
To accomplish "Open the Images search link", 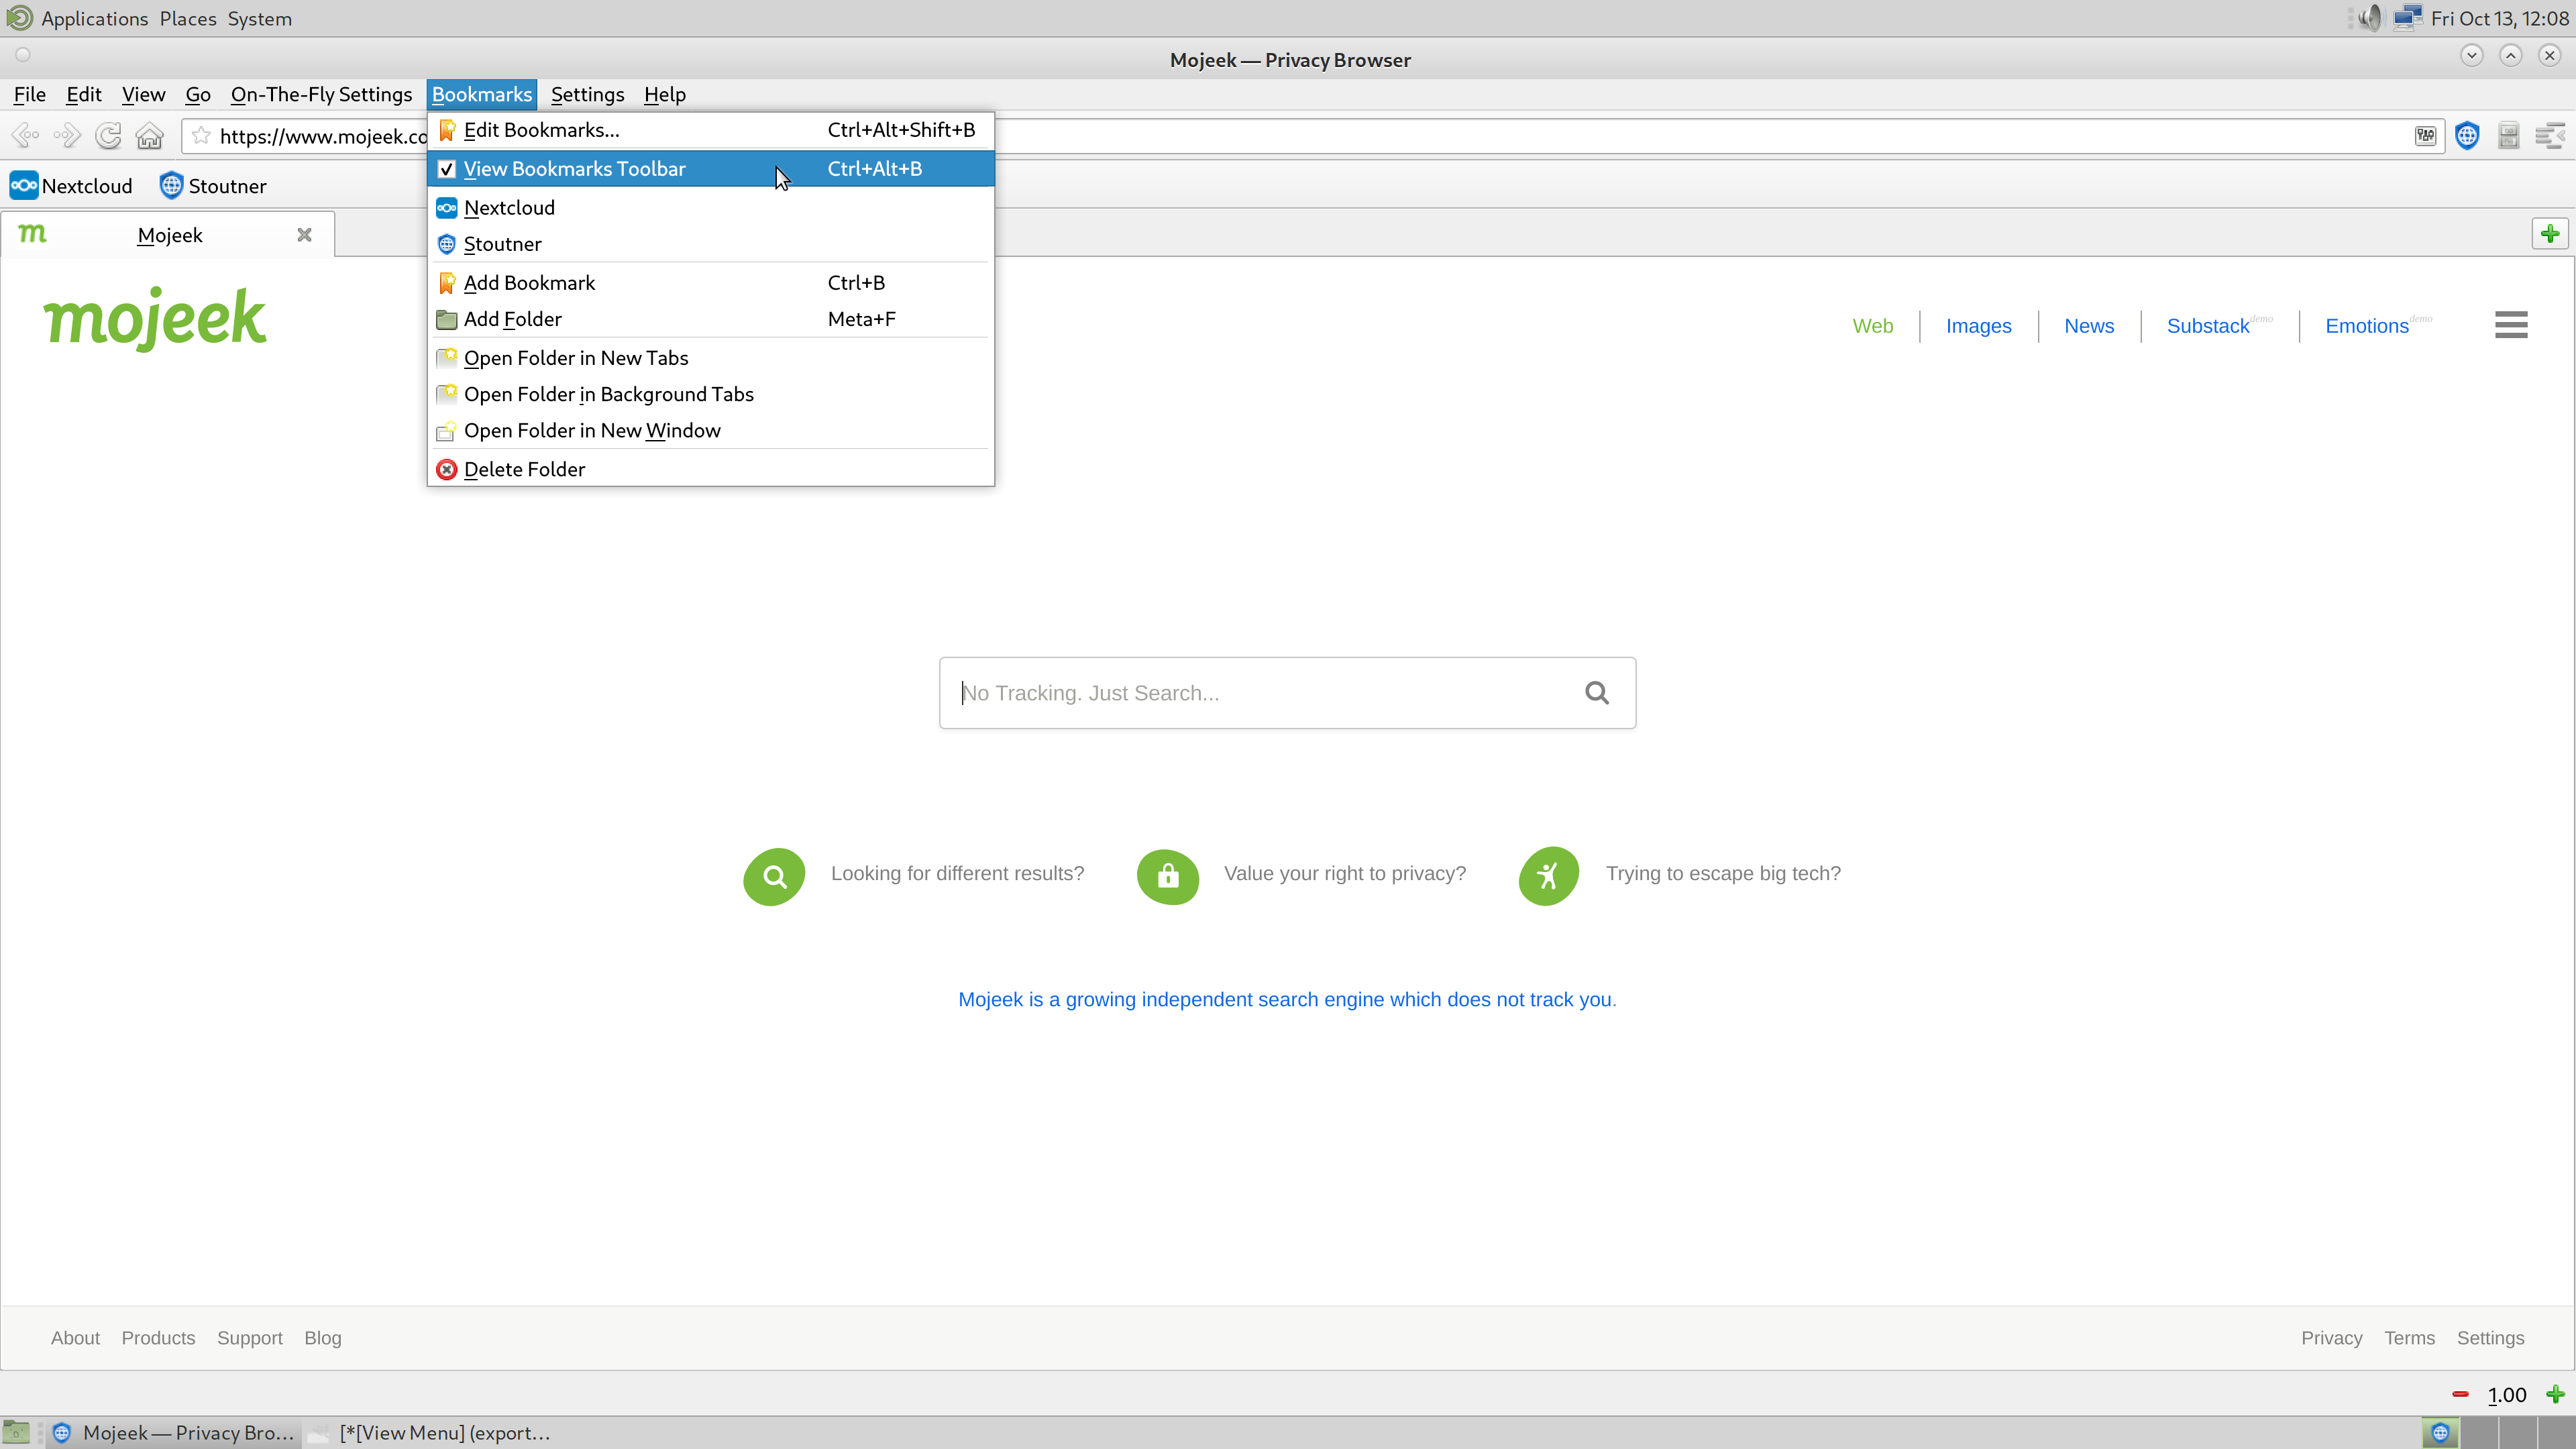I will pyautogui.click(x=1978, y=326).
